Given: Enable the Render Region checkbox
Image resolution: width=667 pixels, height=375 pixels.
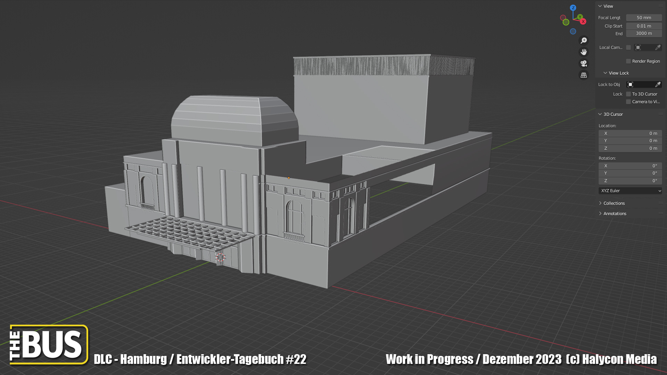Looking at the screenshot, I should click(x=628, y=61).
